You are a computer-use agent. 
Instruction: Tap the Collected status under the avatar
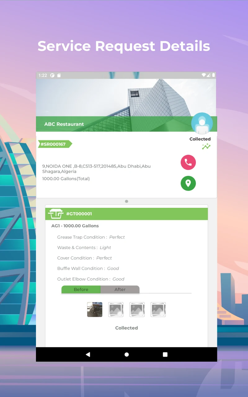[200, 139]
